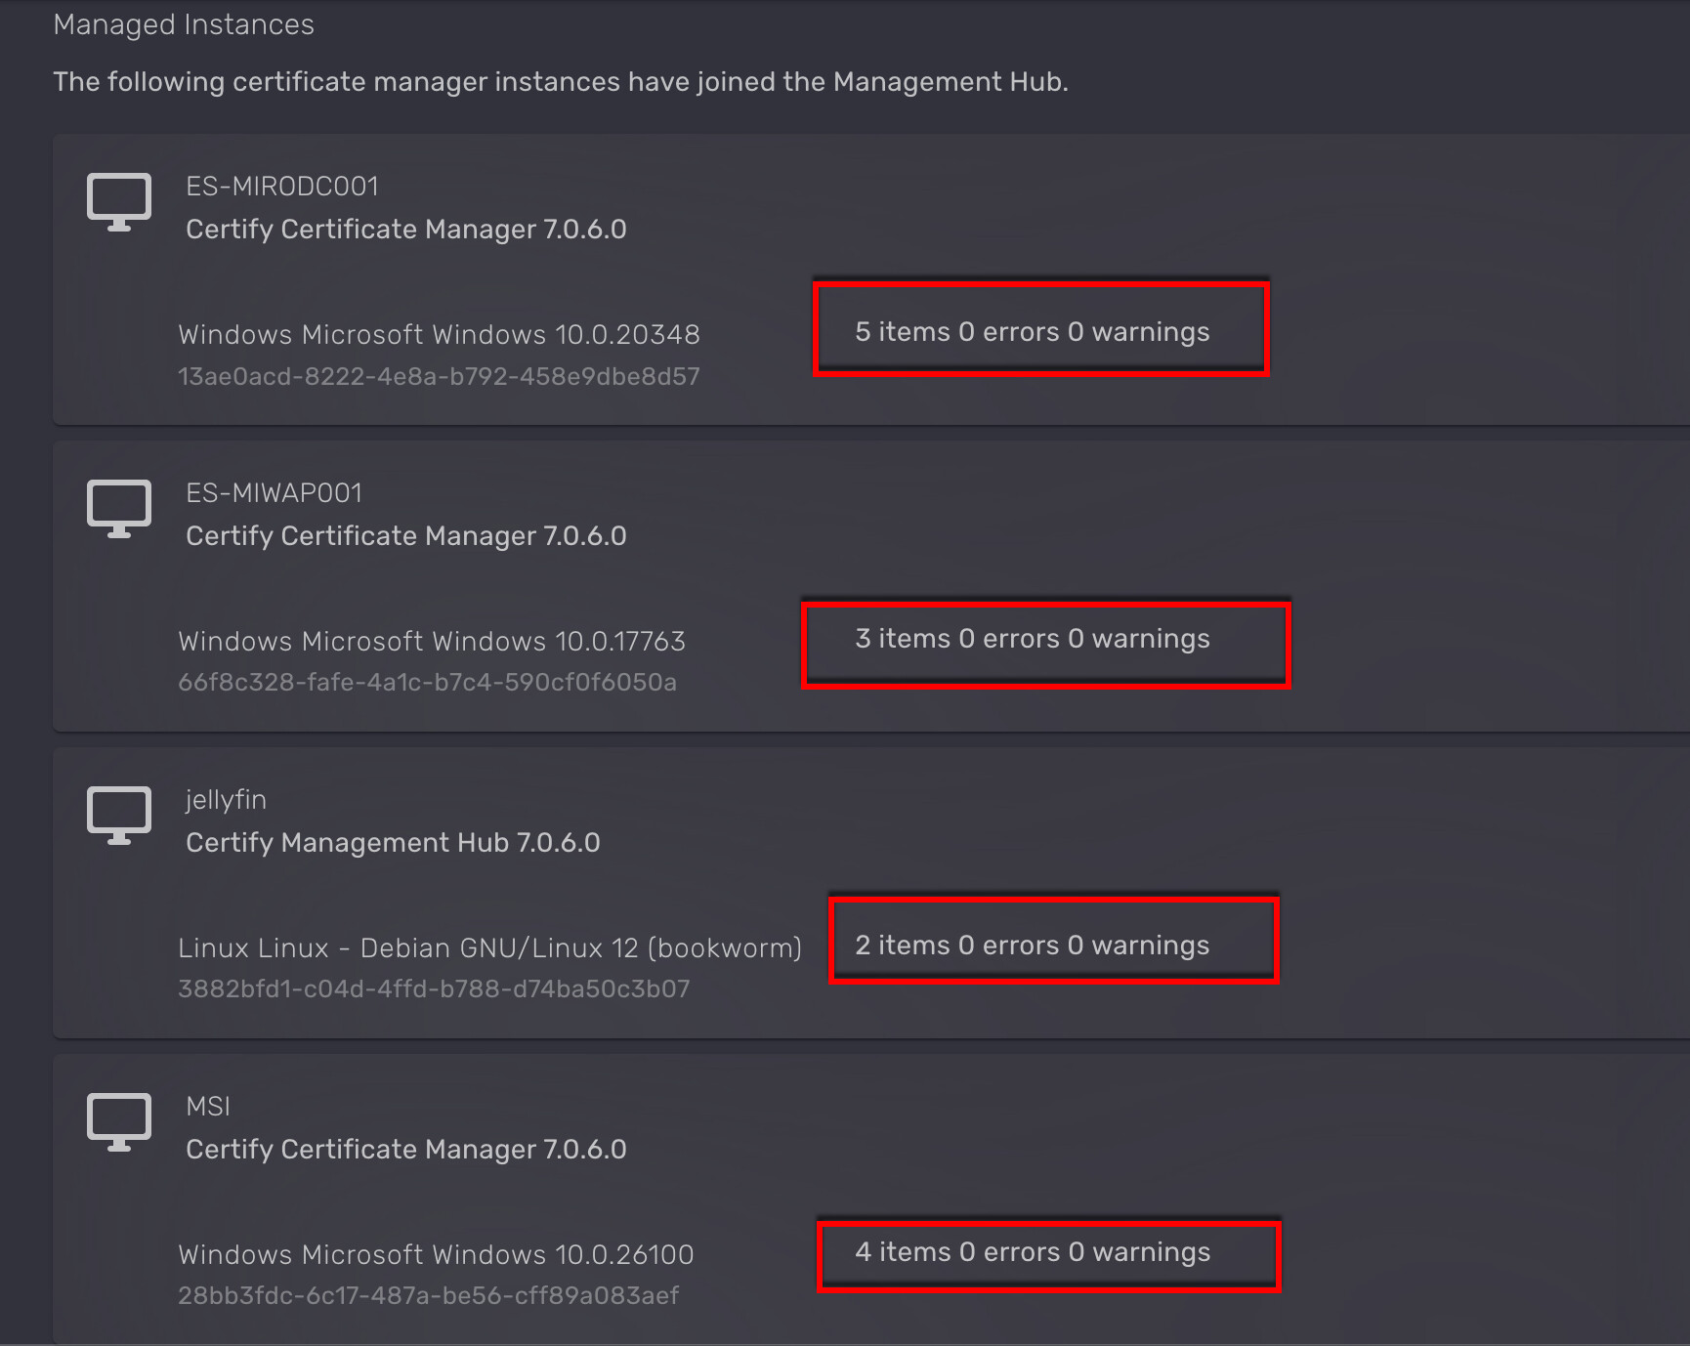Click the monitor icon for ES-MIRODC001
Image resolution: width=1690 pixels, height=1346 pixels.
(119, 201)
